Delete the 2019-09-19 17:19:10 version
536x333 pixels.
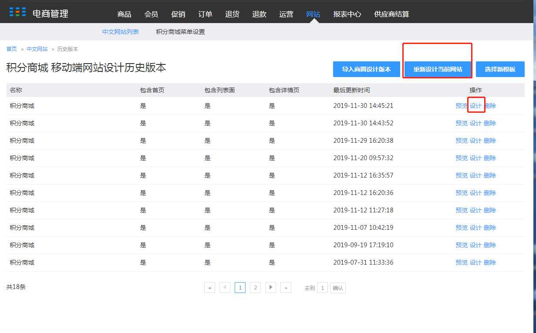pyautogui.click(x=490, y=245)
